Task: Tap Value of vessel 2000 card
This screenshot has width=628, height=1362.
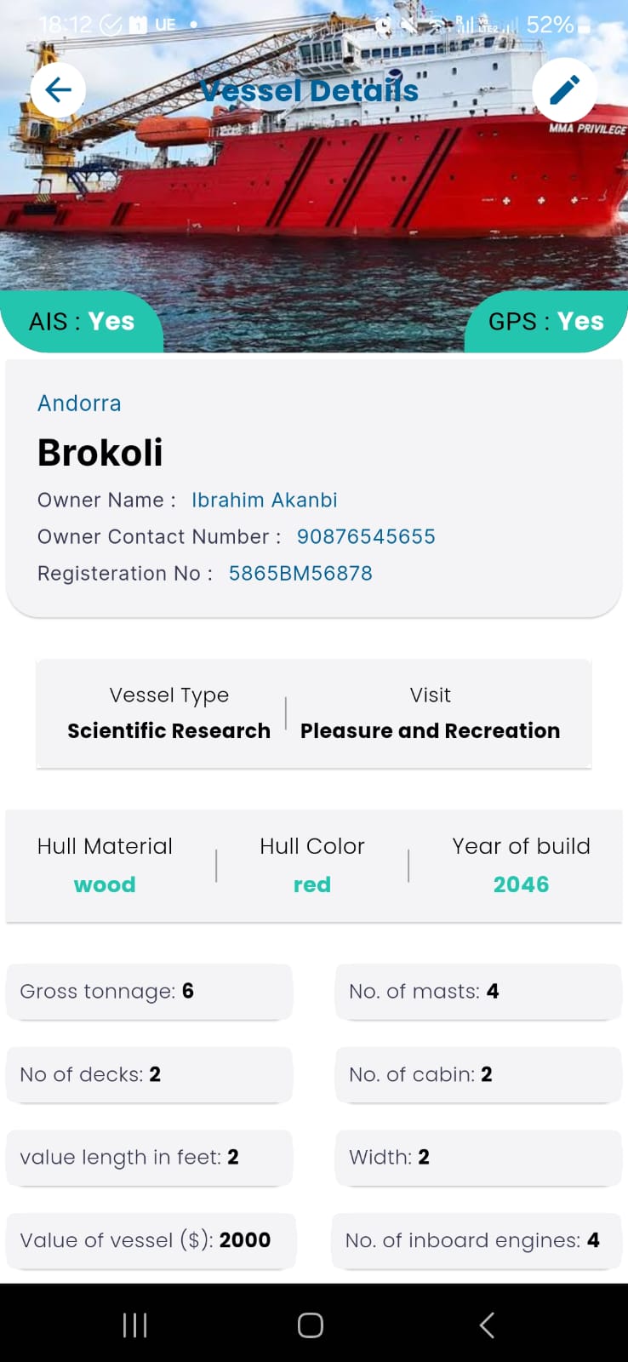Action: point(151,1240)
